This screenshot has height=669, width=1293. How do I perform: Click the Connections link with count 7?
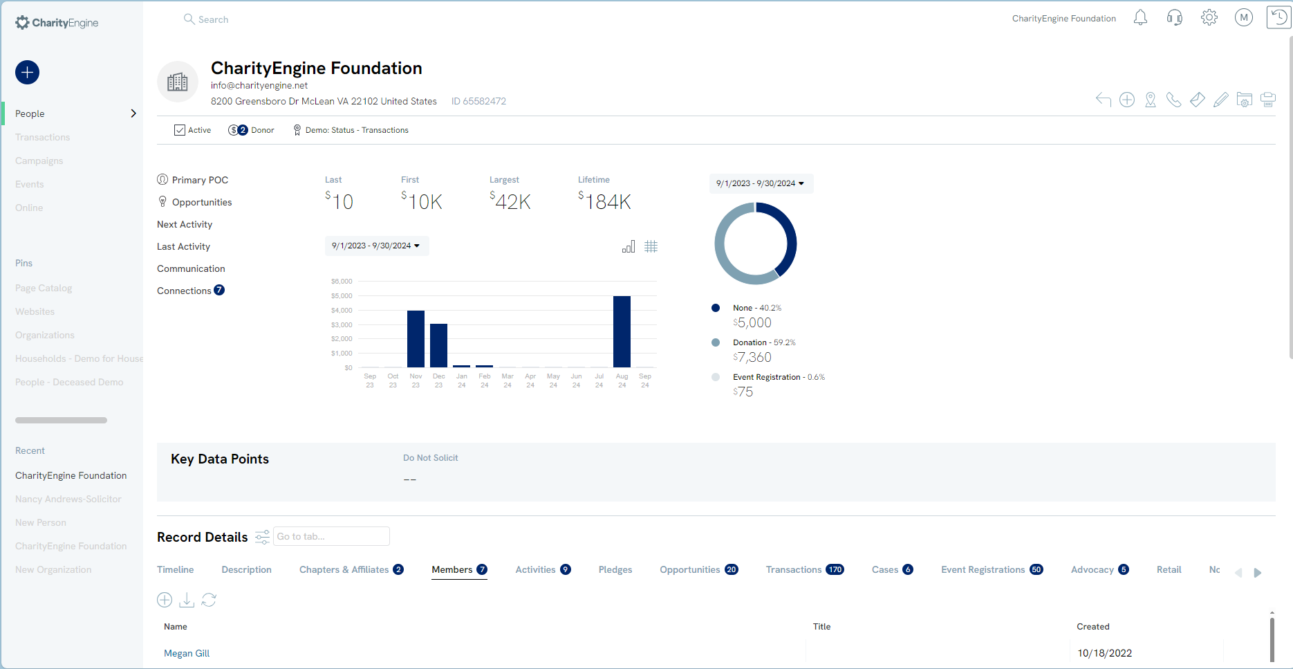[x=191, y=291]
